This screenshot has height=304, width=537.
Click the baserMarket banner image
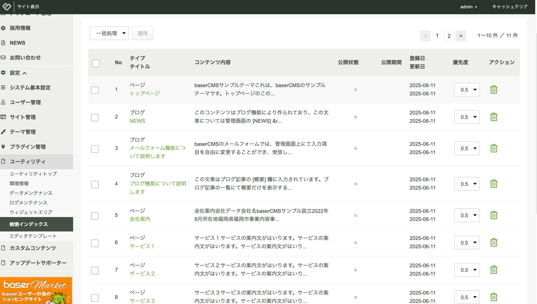[x=36, y=290]
